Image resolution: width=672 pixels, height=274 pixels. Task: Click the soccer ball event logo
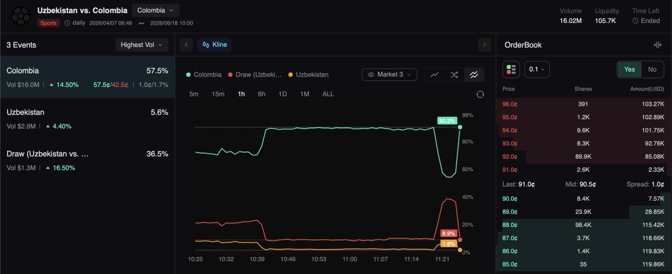point(21,16)
